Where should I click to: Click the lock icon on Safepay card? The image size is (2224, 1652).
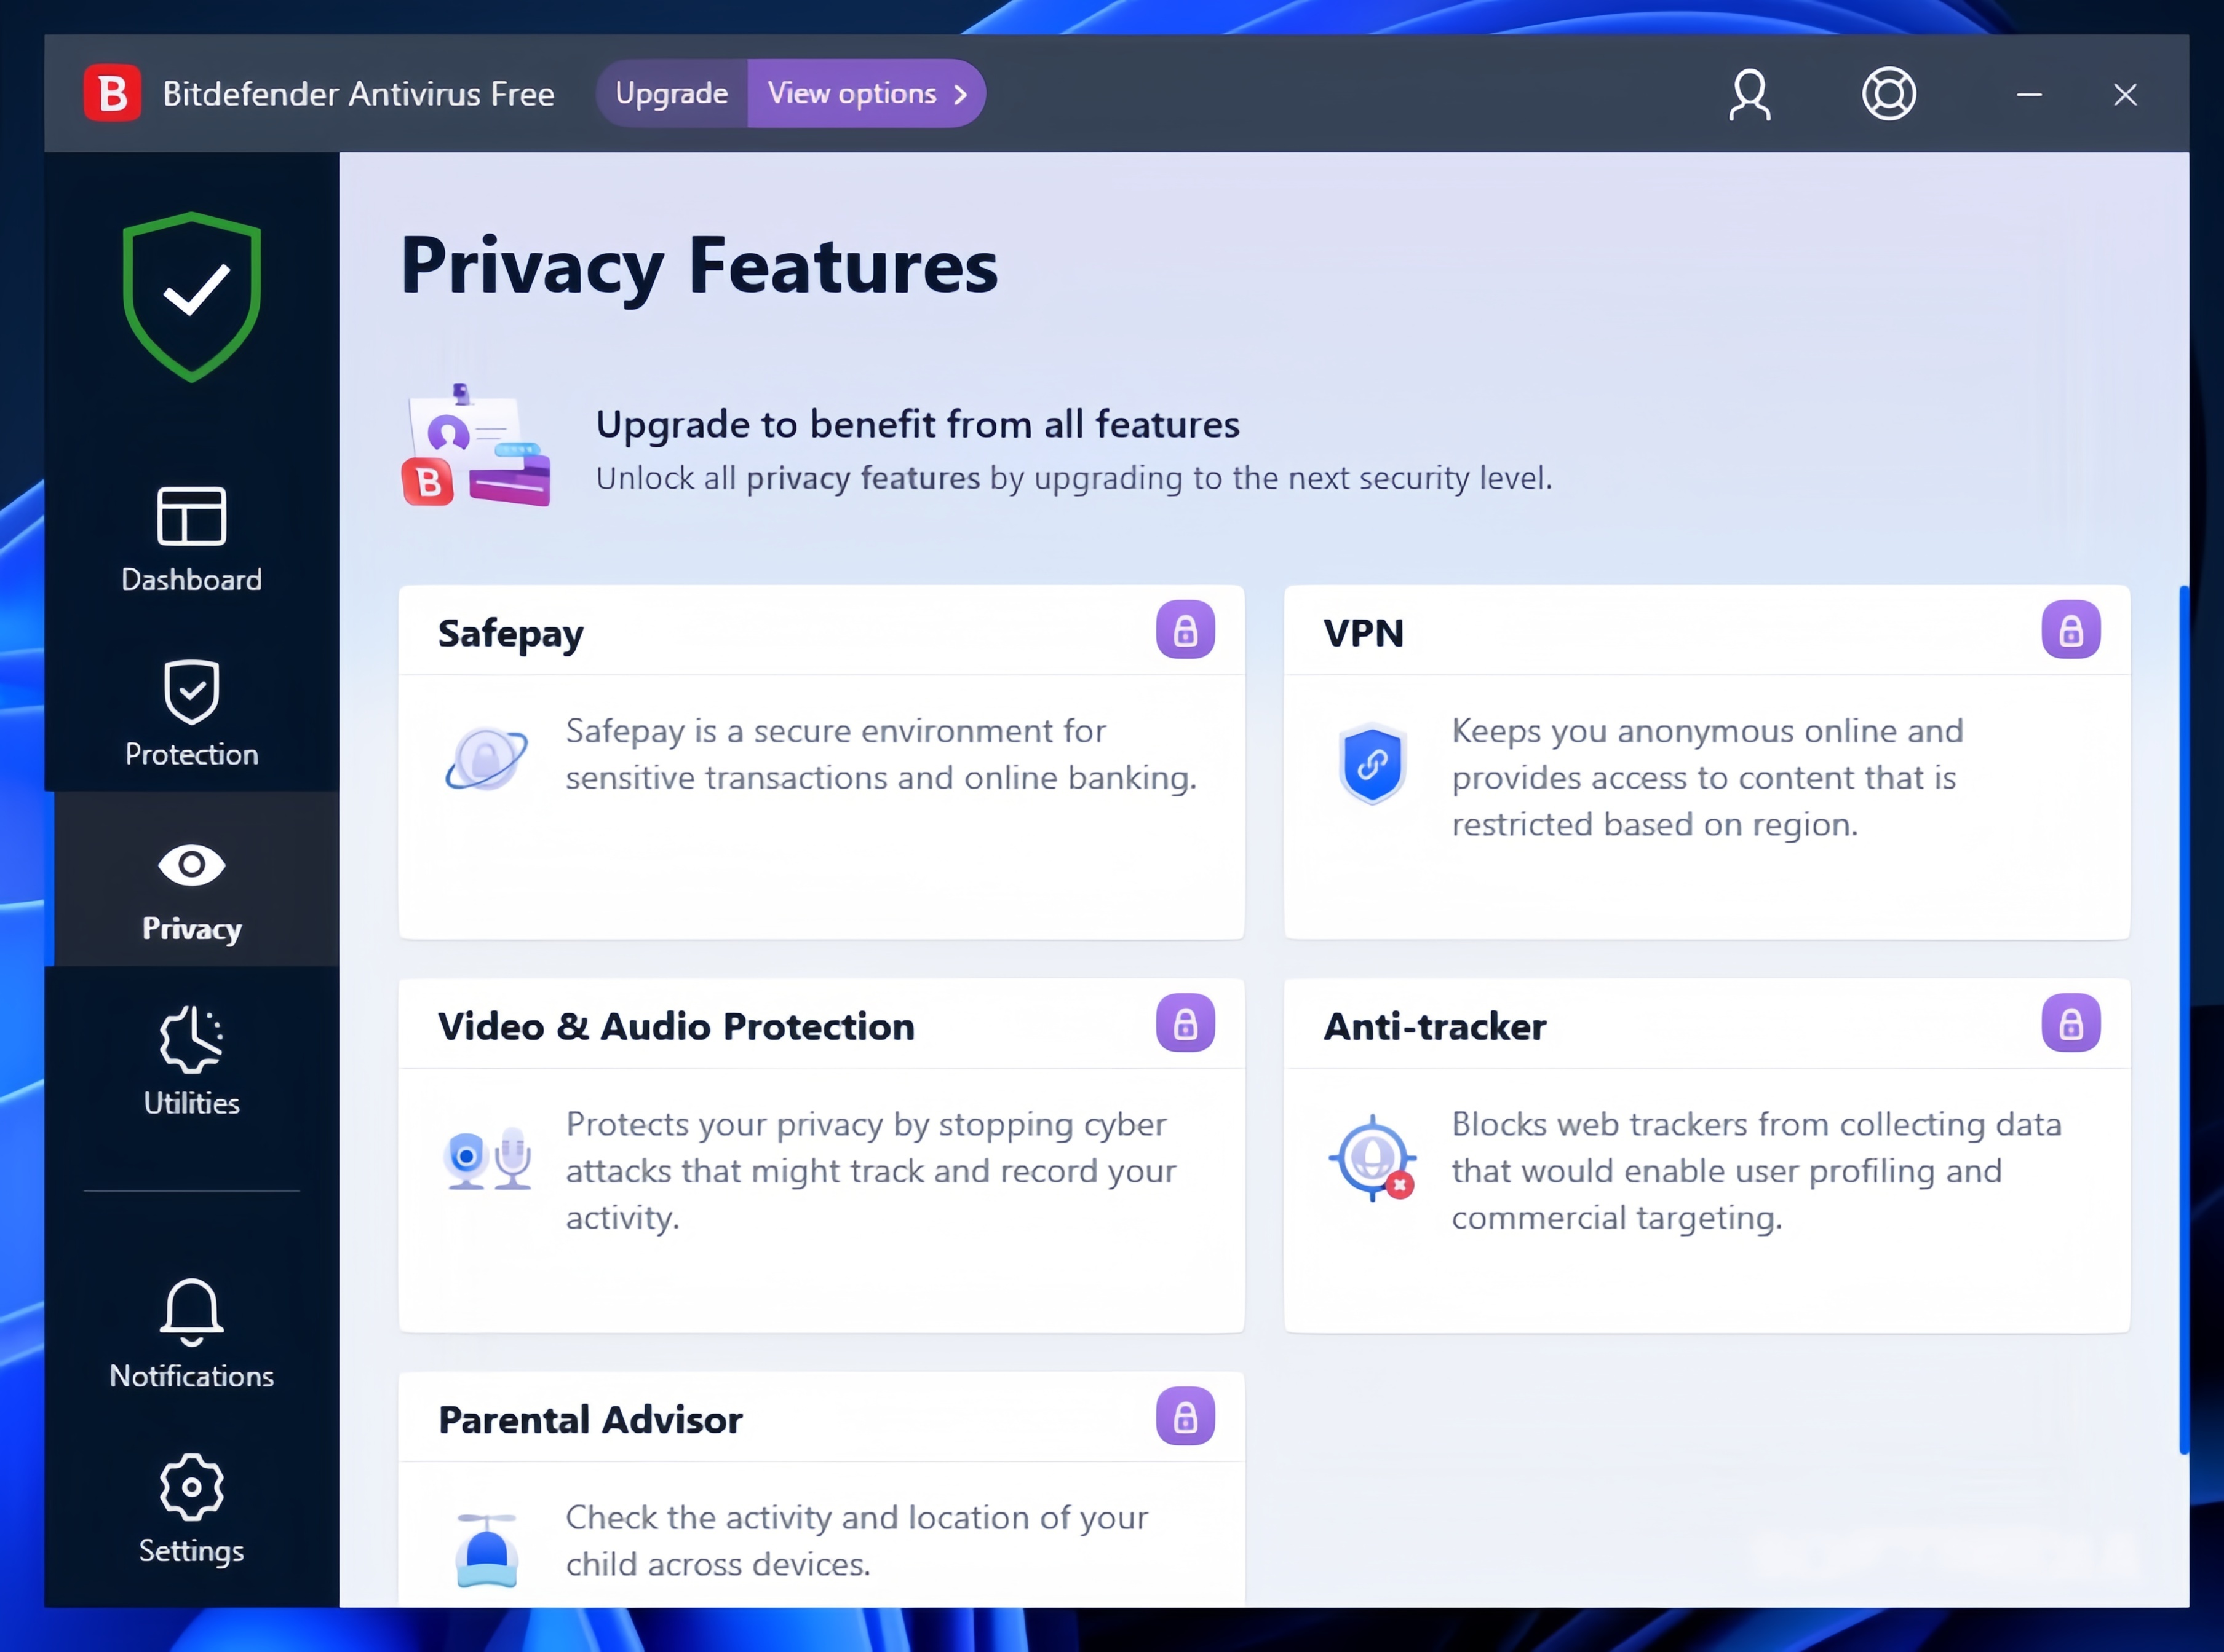click(1186, 630)
